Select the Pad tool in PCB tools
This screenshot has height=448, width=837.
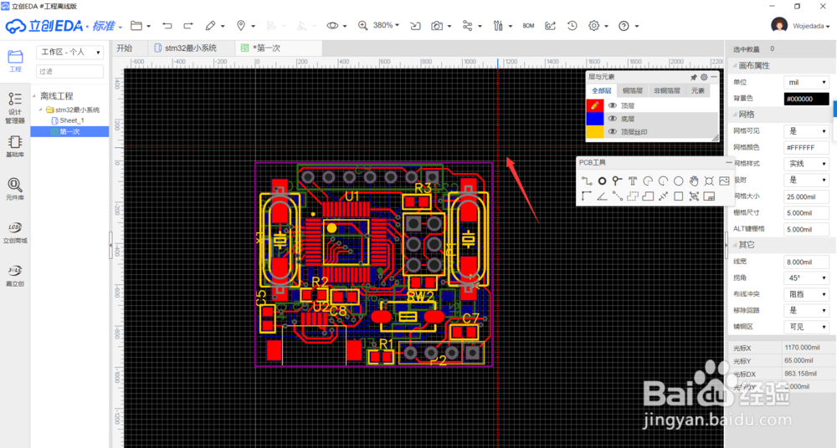pyautogui.click(x=602, y=181)
